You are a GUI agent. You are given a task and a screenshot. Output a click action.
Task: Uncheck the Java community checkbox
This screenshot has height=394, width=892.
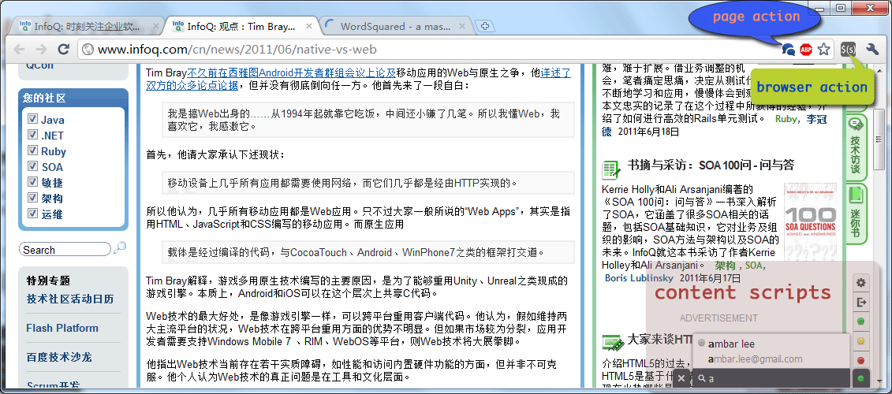(x=32, y=120)
